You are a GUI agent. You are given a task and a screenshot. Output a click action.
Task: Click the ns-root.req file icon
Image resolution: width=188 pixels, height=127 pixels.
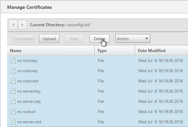[x=13, y=70]
